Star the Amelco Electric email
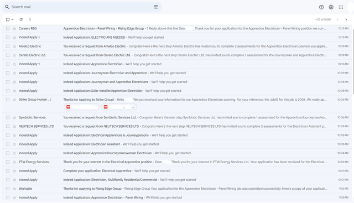Screen dimensions: 354x203 (14, 46)
